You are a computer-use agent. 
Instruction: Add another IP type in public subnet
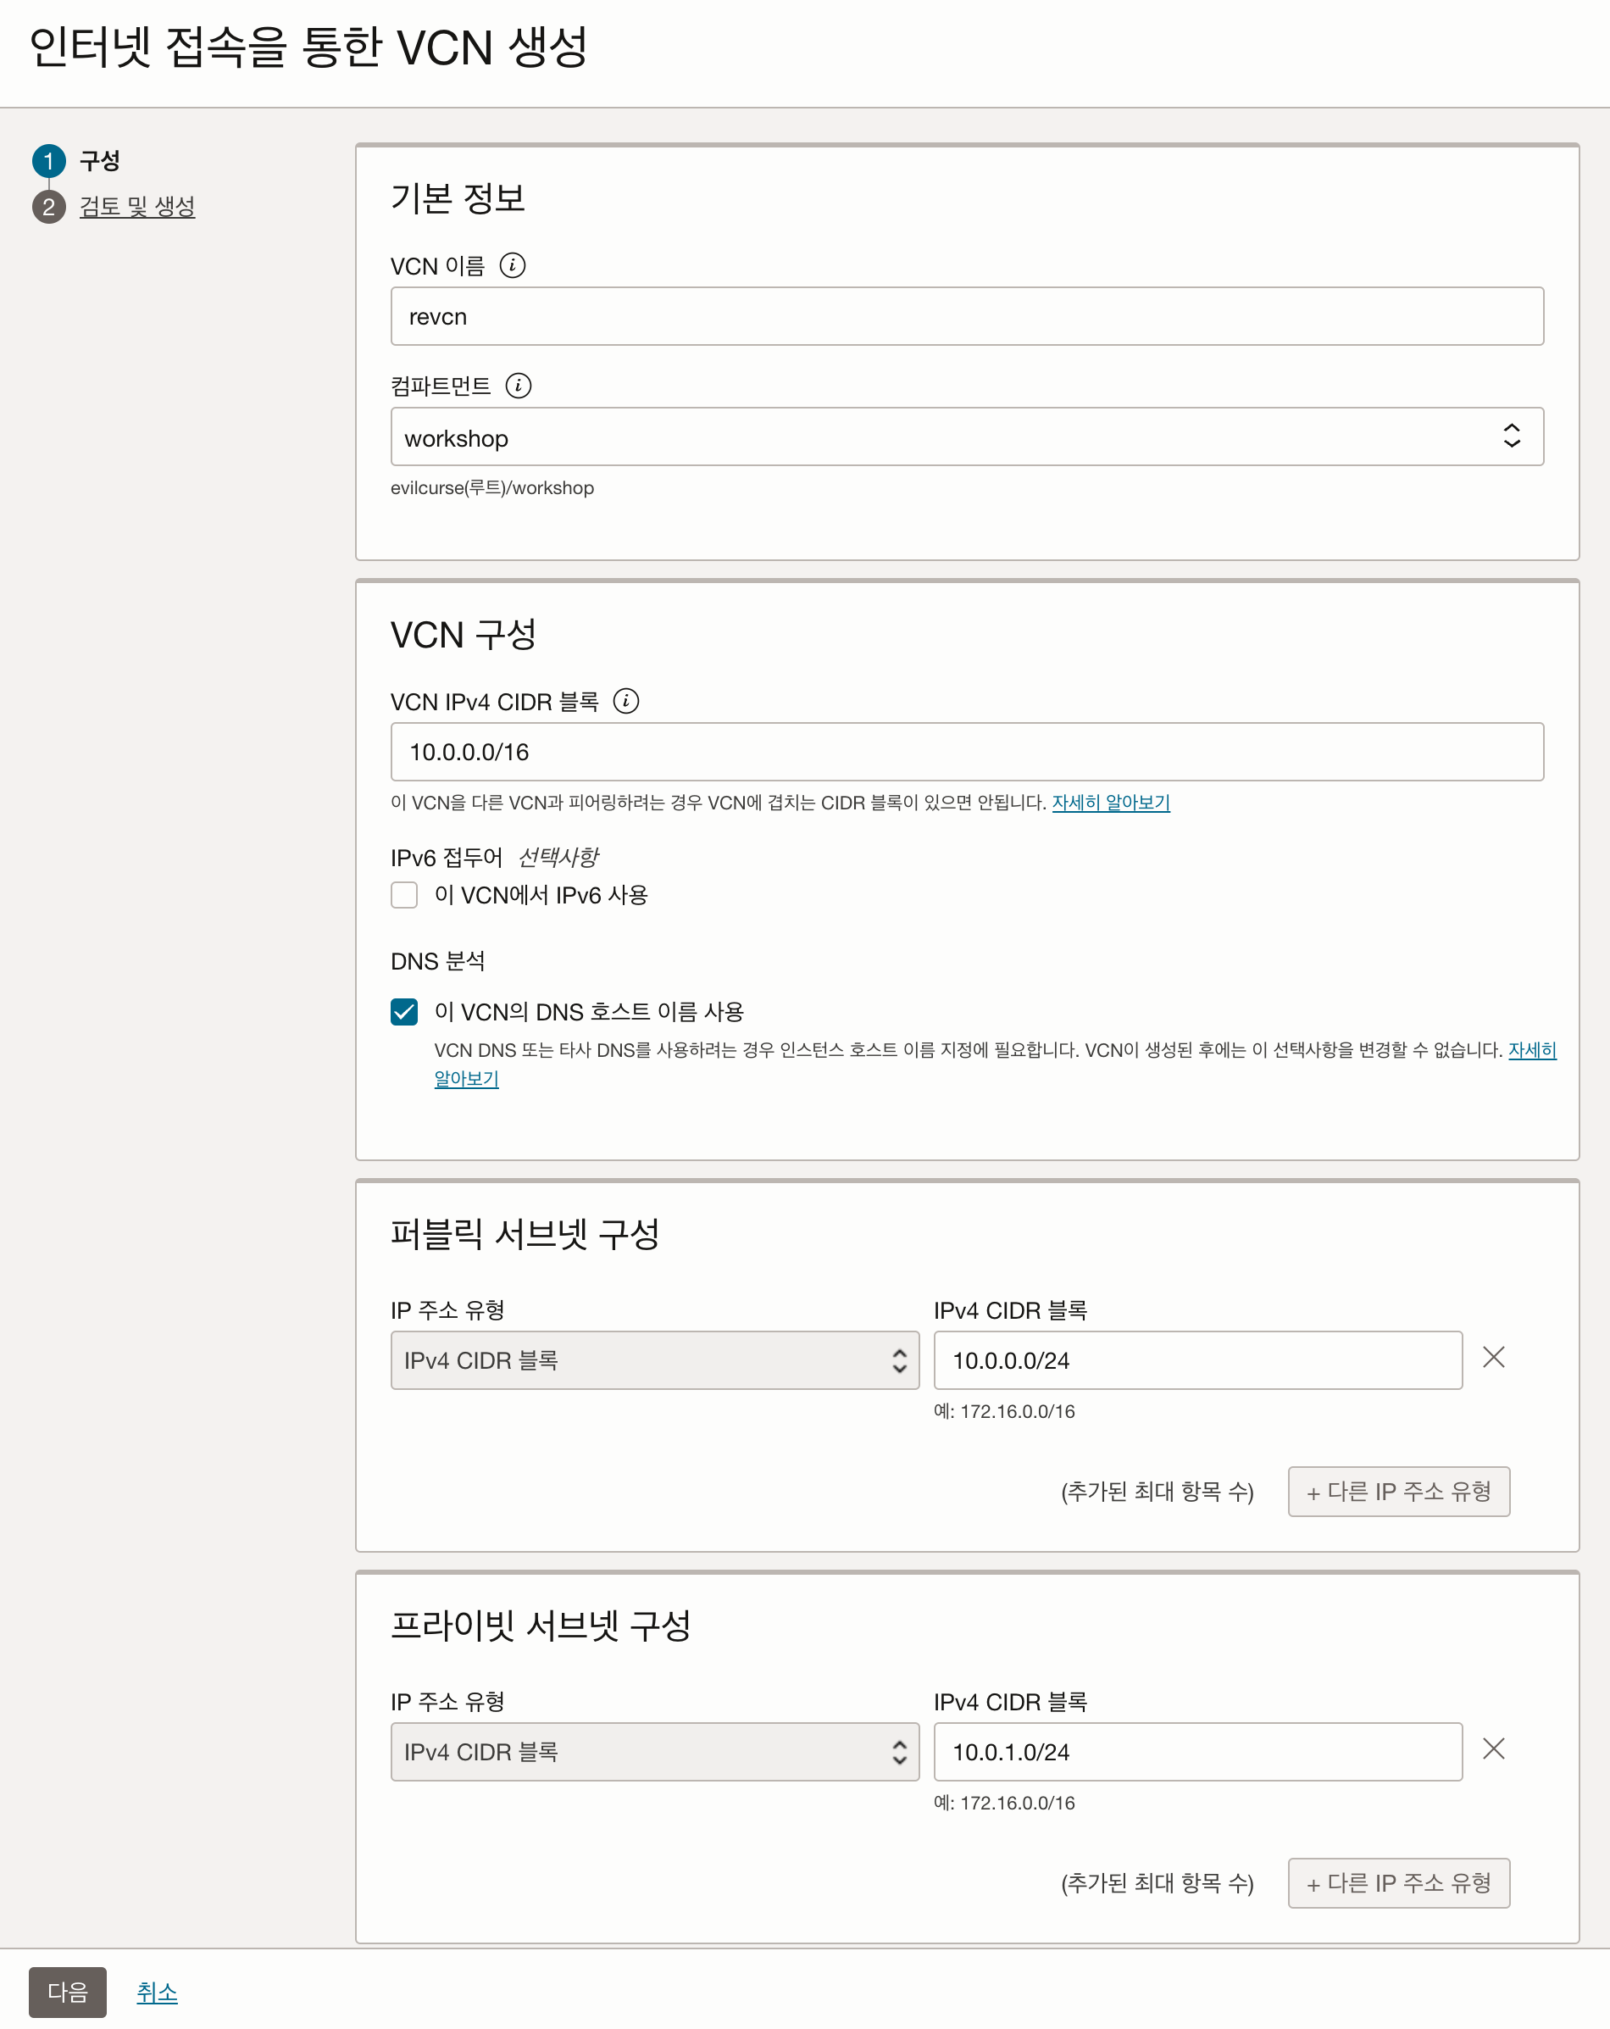pos(1398,1492)
